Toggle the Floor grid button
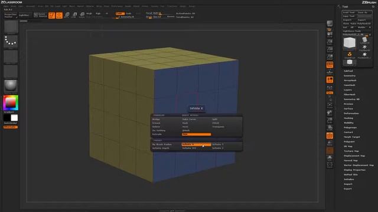This screenshot has height=212, width=378. 330,72
